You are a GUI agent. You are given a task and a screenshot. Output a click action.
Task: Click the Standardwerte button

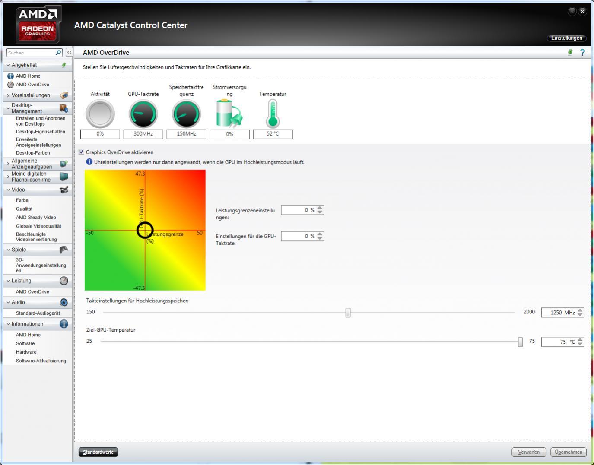pos(98,452)
